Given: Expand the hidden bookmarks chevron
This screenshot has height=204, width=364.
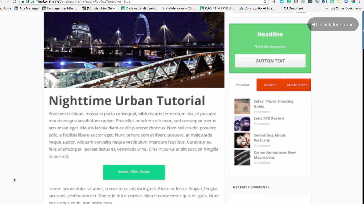Looking at the screenshot, I should [x=327, y=8].
